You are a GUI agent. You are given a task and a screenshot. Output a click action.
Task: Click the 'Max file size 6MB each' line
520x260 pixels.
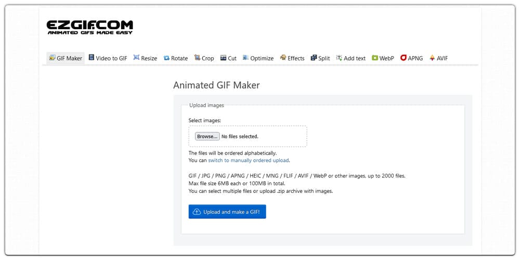pos(237,184)
